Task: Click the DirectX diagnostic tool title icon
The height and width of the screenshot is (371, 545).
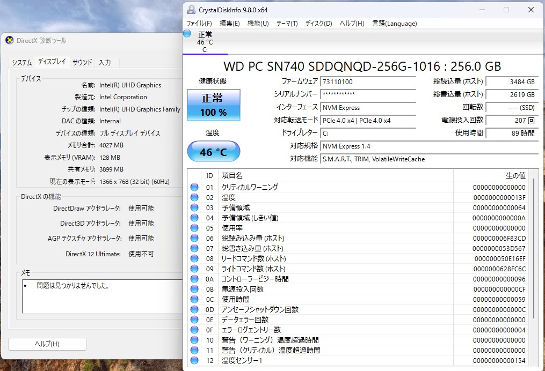Action: click(x=10, y=40)
